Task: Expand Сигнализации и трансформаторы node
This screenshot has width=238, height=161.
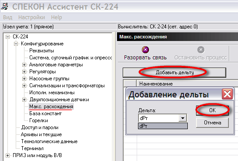Action: [x=24, y=86]
